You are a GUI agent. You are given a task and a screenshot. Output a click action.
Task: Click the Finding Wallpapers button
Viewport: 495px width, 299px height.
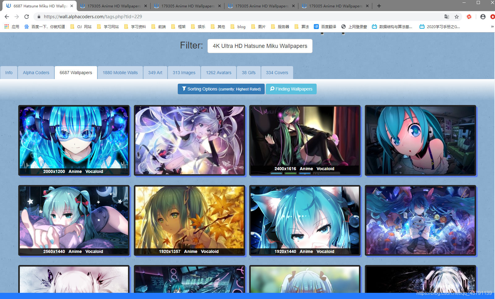tap(291, 89)
